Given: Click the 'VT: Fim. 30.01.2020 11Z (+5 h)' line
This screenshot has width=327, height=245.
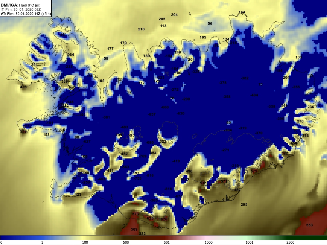Looking at the screenshot, I should 26,14.
